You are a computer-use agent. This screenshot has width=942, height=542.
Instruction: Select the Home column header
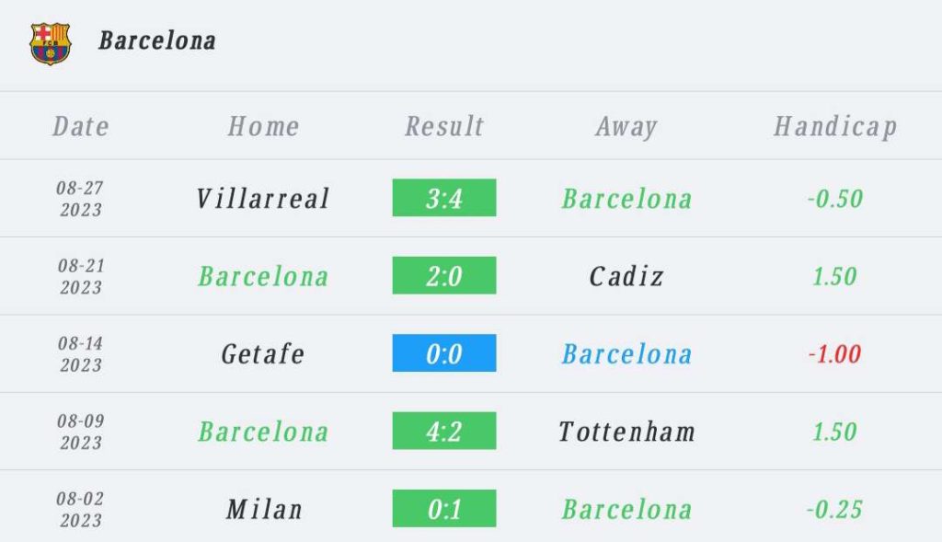pyautogui.click(x=263, y=126)
